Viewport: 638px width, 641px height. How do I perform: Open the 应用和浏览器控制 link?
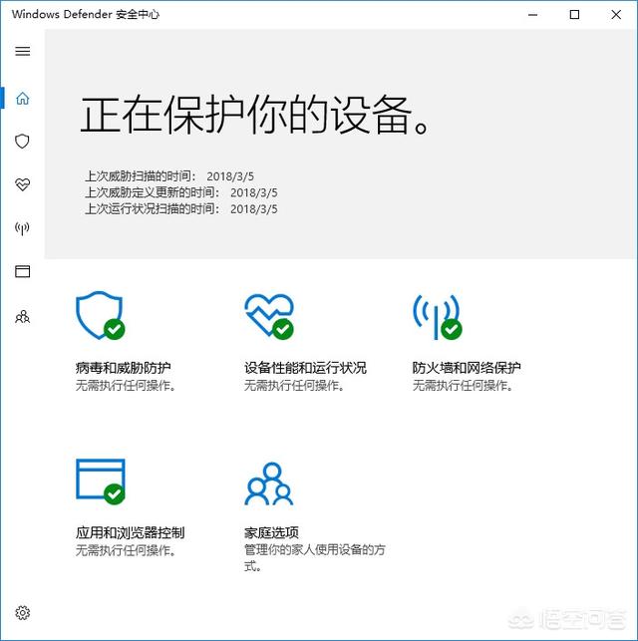pyautogui.click(x=130, y=532)
